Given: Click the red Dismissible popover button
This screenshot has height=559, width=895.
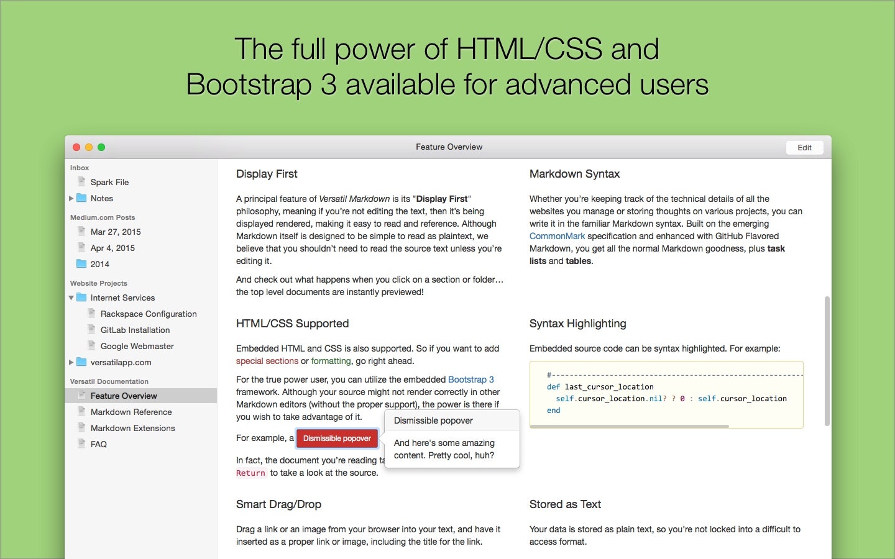Looking at the screenshot, I should coord(337,439).
